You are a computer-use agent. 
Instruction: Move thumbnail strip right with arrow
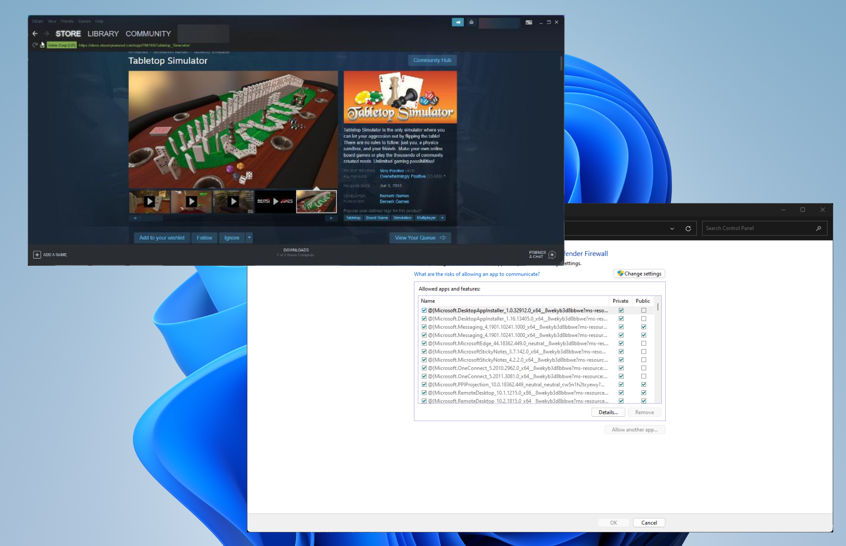point(331,218)
